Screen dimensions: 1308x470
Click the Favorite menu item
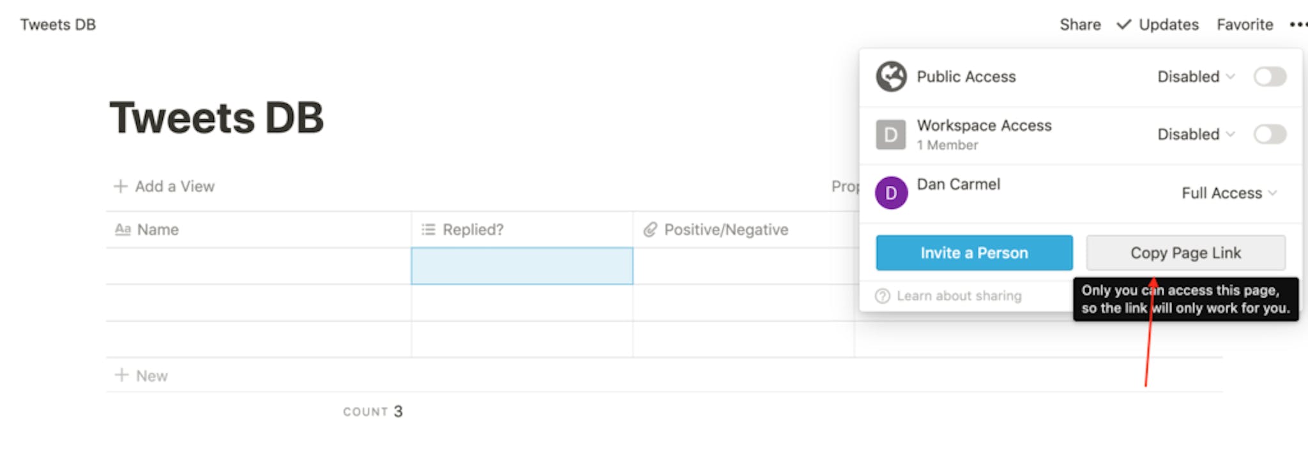click(x=1245, y=25)
